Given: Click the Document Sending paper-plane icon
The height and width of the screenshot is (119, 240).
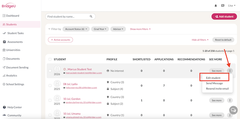Looking at the screenshot, I should pyautogui.click(x=4, y=67).
